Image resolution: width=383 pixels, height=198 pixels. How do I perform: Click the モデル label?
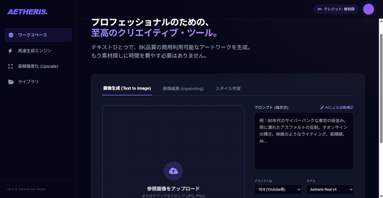[311, 181]
